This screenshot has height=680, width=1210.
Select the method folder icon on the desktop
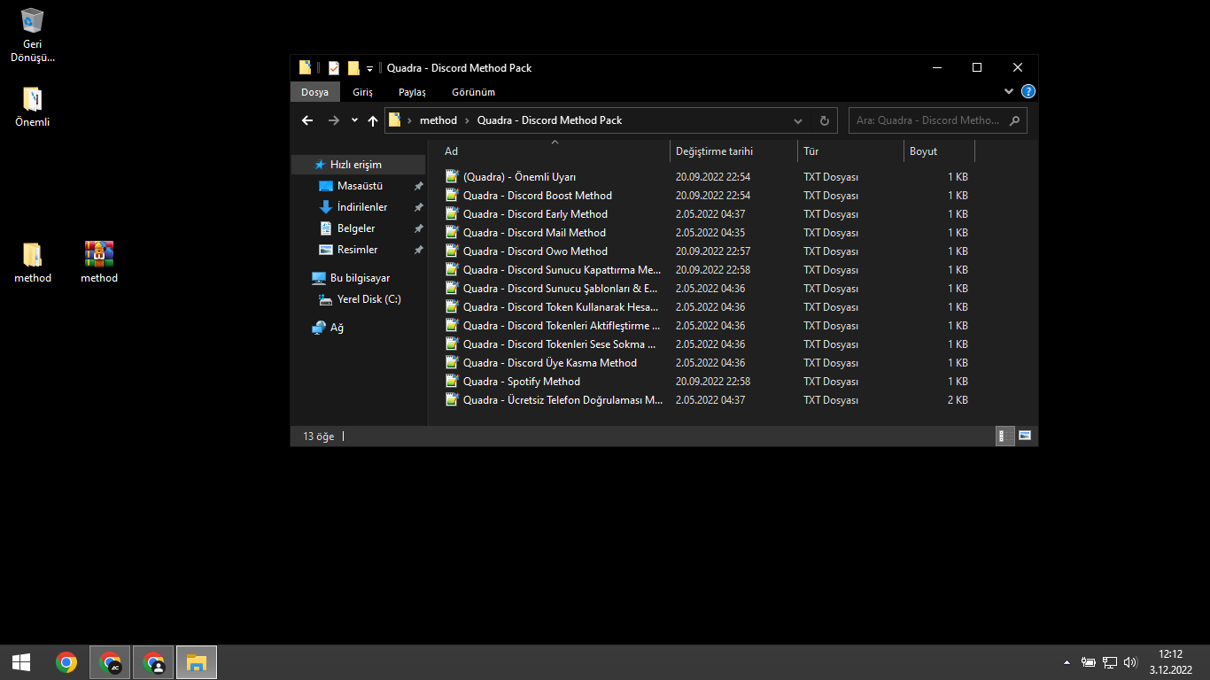tap(33, 262)
